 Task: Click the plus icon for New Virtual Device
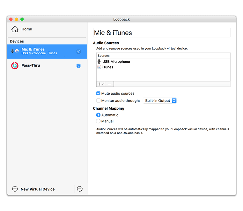(15, 189)
